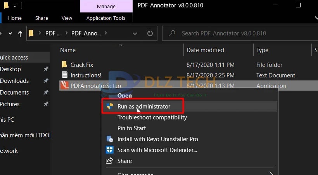Open Documents in navigation pane
This screenshot has width=318, height=175.
click(x=14, y=93)
